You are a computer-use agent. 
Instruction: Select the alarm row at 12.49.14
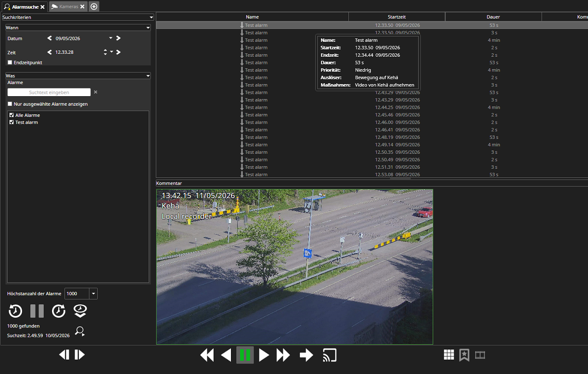tap(372, 145)
